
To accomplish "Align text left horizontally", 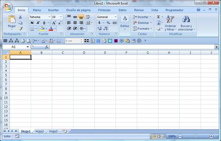I will [x=69, y=23].
